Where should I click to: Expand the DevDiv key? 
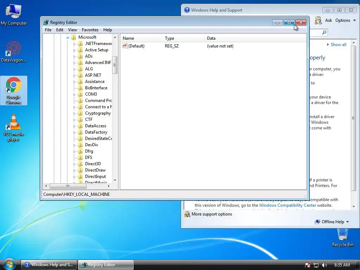(74, 145)
